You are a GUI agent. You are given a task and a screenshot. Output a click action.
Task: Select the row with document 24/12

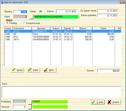pos(63,39)
